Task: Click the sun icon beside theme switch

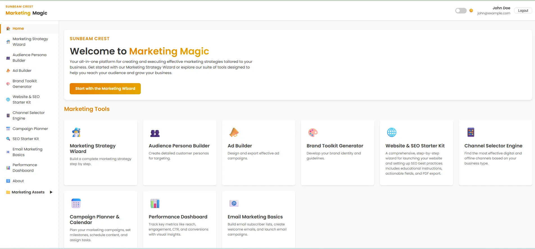Action: tap(471, 11)
